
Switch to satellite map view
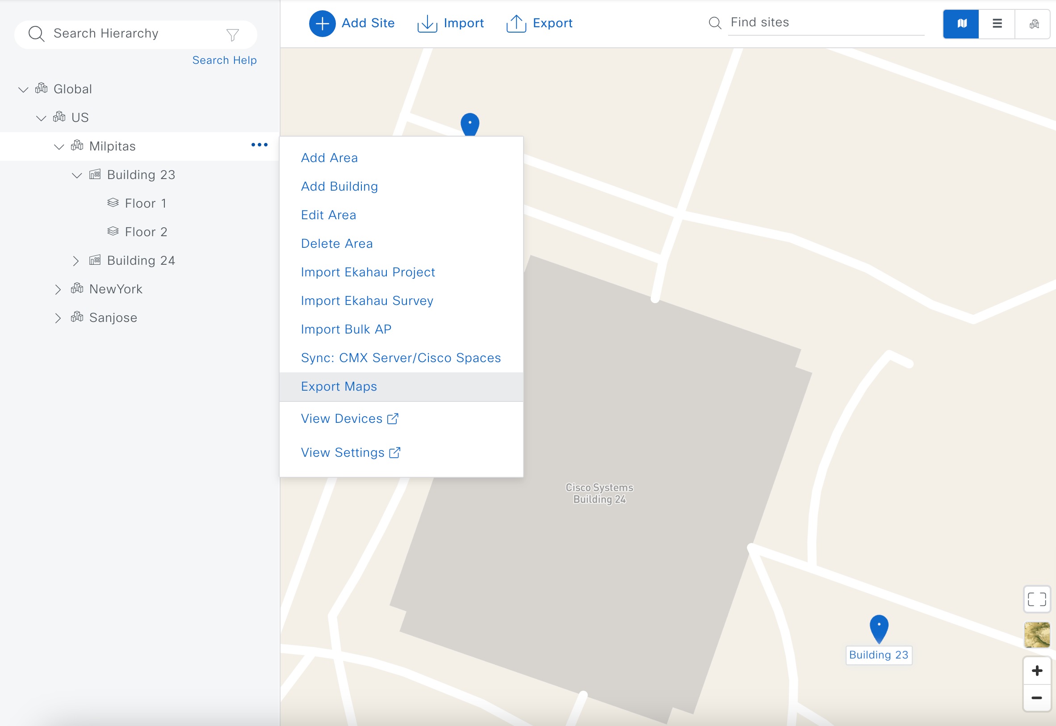pyautogui.click(x=1037, y=634)
